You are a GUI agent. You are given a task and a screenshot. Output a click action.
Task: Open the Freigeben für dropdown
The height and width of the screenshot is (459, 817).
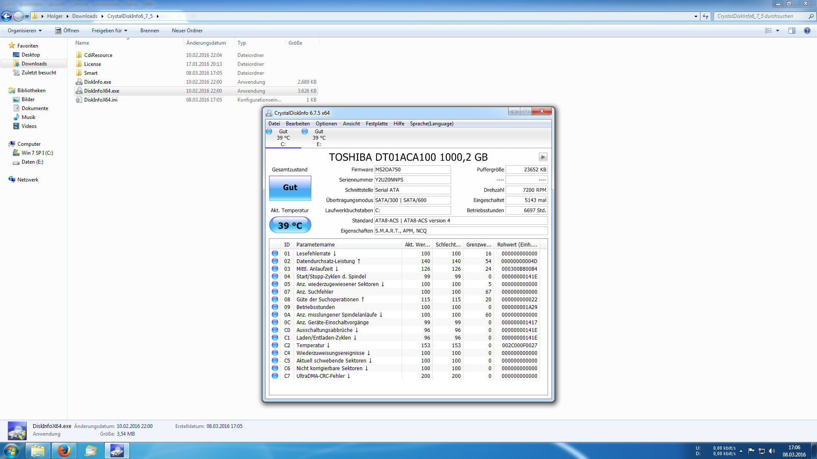tap(109, 31)
